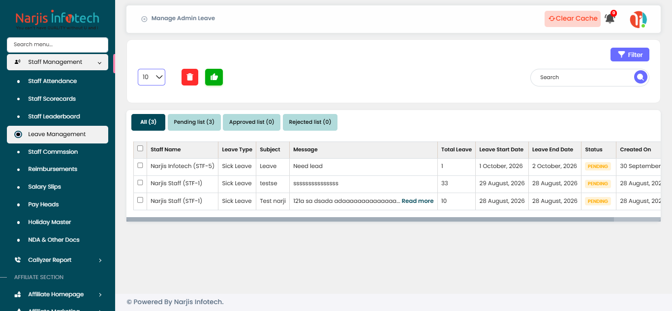Image resolution: width=672 pixels, height=311 pixels.
Task: Open the user profile avatar
Action: (x=638, y=19)
